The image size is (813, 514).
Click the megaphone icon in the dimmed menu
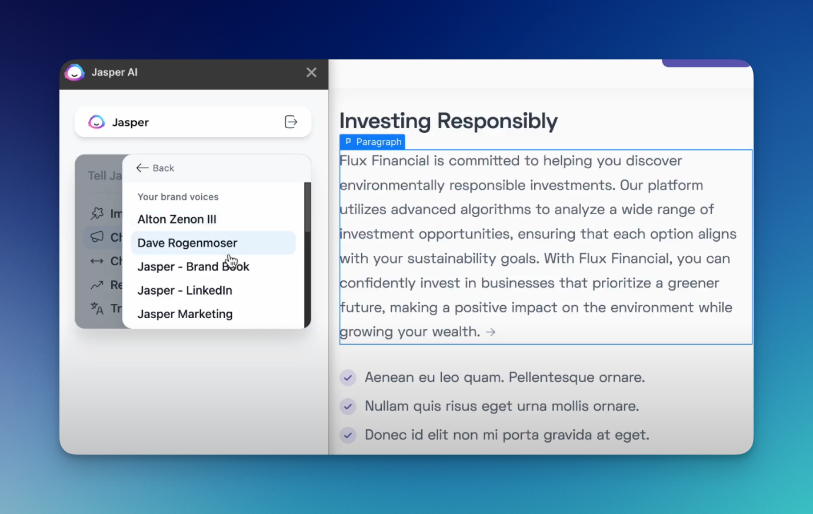click(x=97, y=237)
